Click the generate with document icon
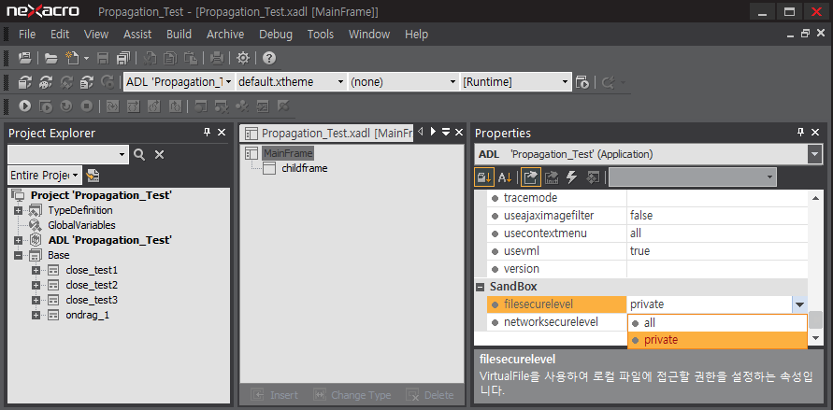 point(87,82)
